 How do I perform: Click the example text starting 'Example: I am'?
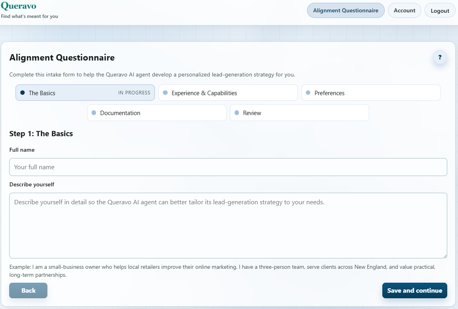(x=222, y=271)
